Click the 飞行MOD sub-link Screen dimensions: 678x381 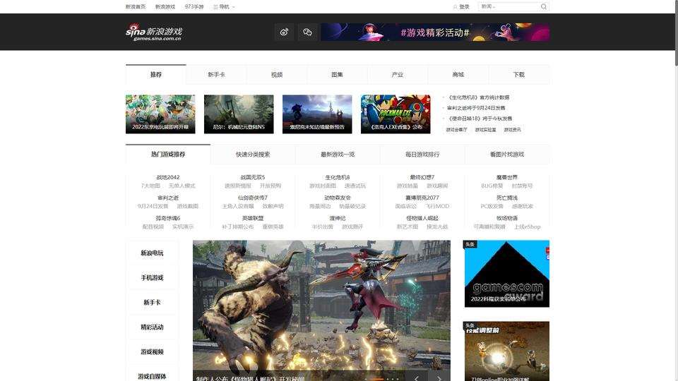pos(436,207)
